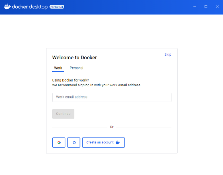Click the Welcome to Docker heading
223x175 pixels.
point(74,58)
